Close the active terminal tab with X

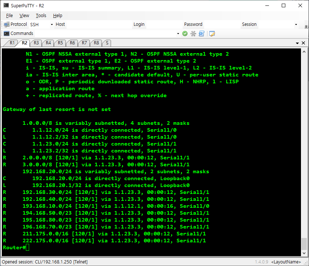click(304, 43)
